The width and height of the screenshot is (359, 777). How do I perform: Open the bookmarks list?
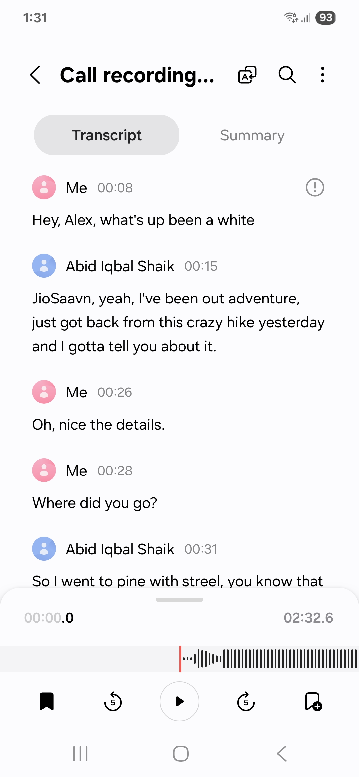47,701
